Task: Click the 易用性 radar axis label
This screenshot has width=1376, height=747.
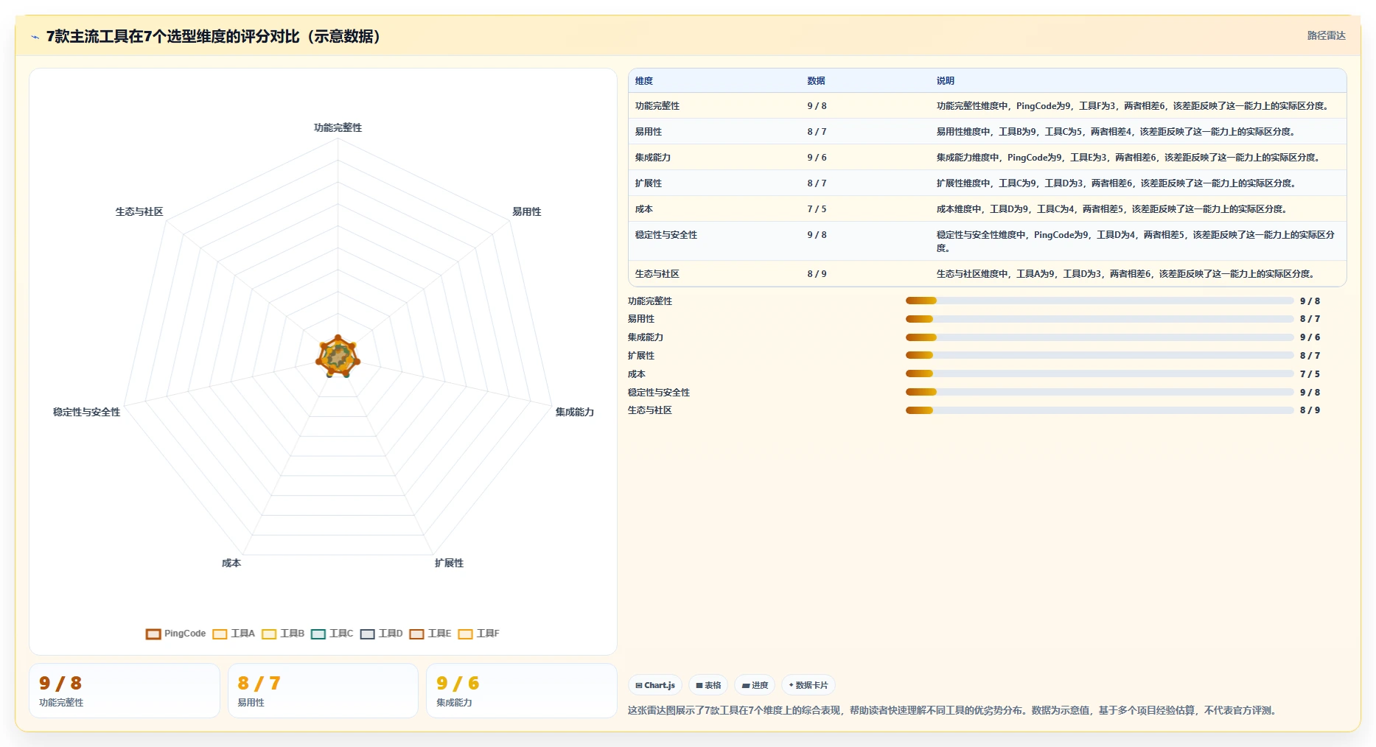Action: click(x=527, y=211)
